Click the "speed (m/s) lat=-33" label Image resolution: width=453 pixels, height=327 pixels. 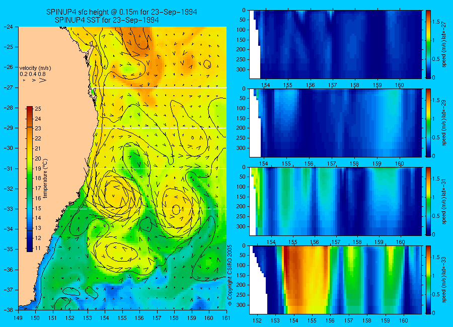click(444, 280)
